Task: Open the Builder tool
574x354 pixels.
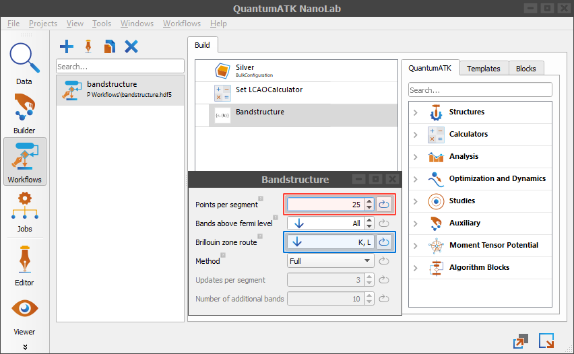Action: pyautogui.click(x=24, y=113)
